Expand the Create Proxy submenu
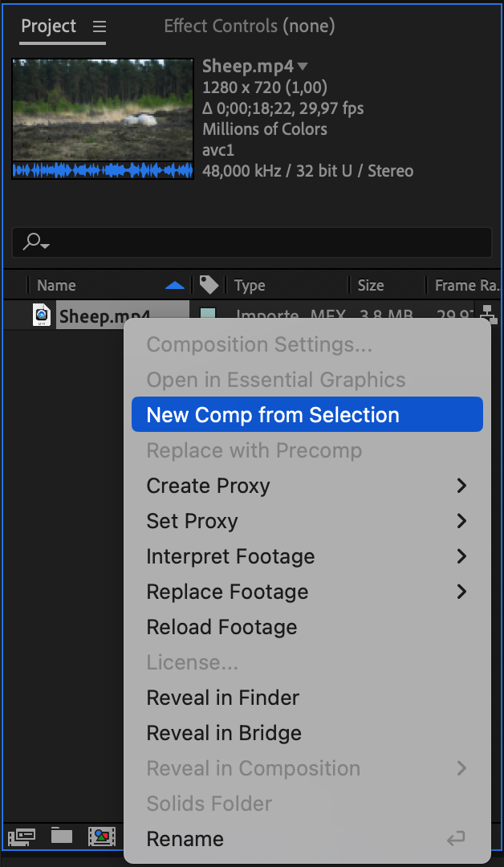This screenshot has height=867, width=504. [461, 486]
